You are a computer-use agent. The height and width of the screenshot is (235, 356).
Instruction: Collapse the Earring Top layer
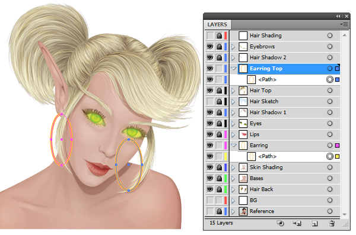[x=234, y=69]
